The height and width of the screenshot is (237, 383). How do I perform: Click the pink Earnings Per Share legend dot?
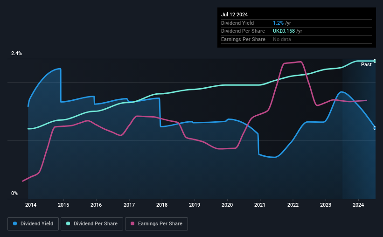tap(132, 223)
